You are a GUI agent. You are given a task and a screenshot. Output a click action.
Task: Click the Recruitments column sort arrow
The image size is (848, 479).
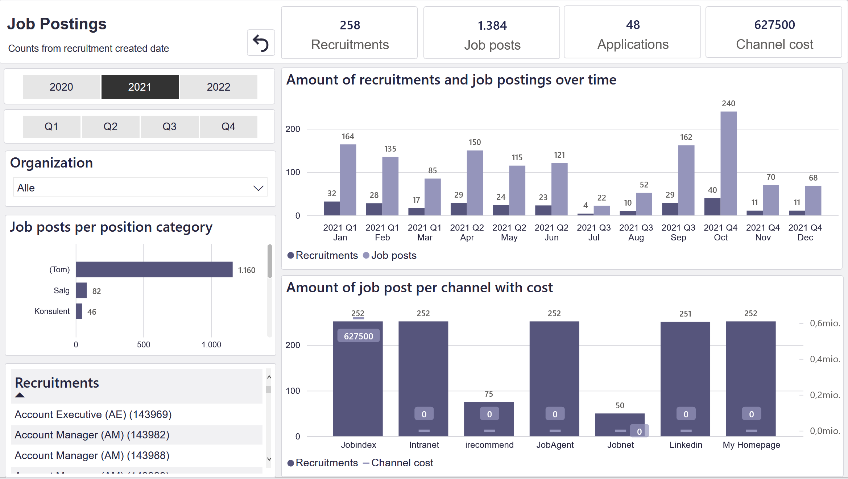[20, 395]
